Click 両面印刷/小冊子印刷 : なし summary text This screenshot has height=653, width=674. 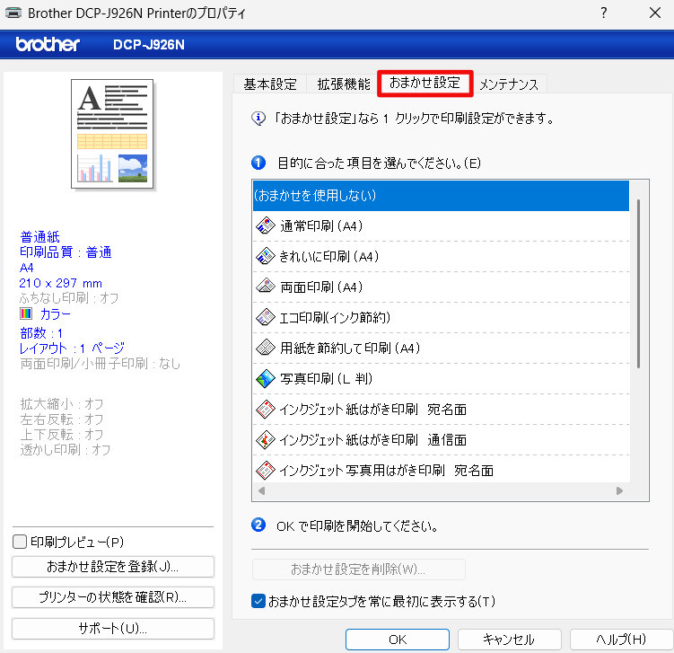[100, 364]
